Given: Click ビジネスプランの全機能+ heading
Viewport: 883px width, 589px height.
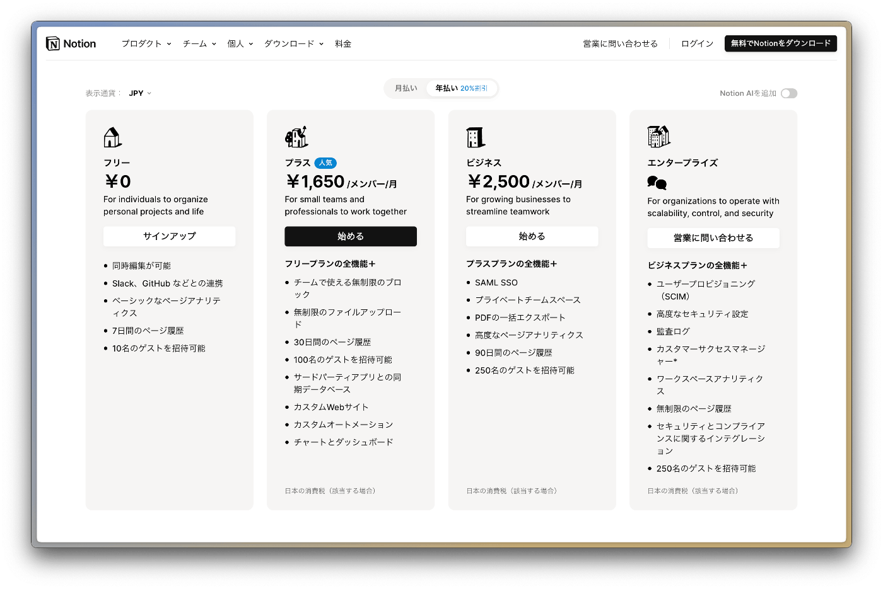Looking at the screenshot, I should pyautogui.click(x=698, y=265).
